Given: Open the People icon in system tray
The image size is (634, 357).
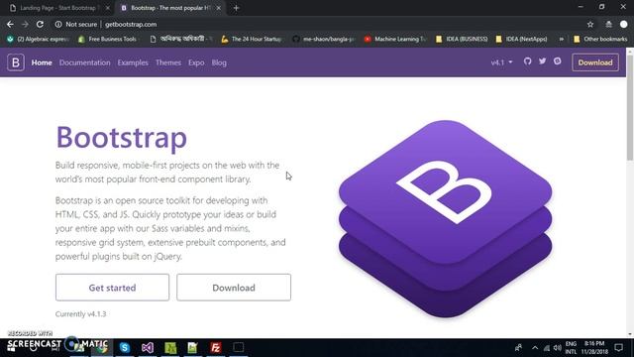Looking at the screenshot, I should pyautogui.click(x=518, y=348).
